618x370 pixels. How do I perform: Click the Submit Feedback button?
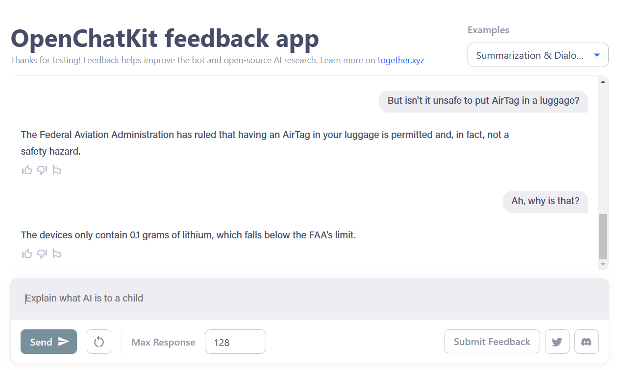point(492,341)
